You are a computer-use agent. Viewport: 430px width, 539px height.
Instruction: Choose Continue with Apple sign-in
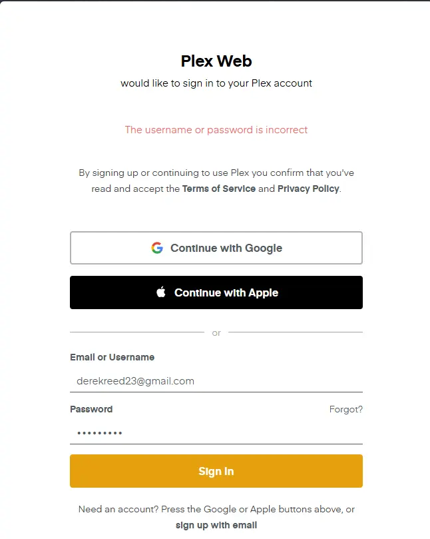(x=216, y=292)
